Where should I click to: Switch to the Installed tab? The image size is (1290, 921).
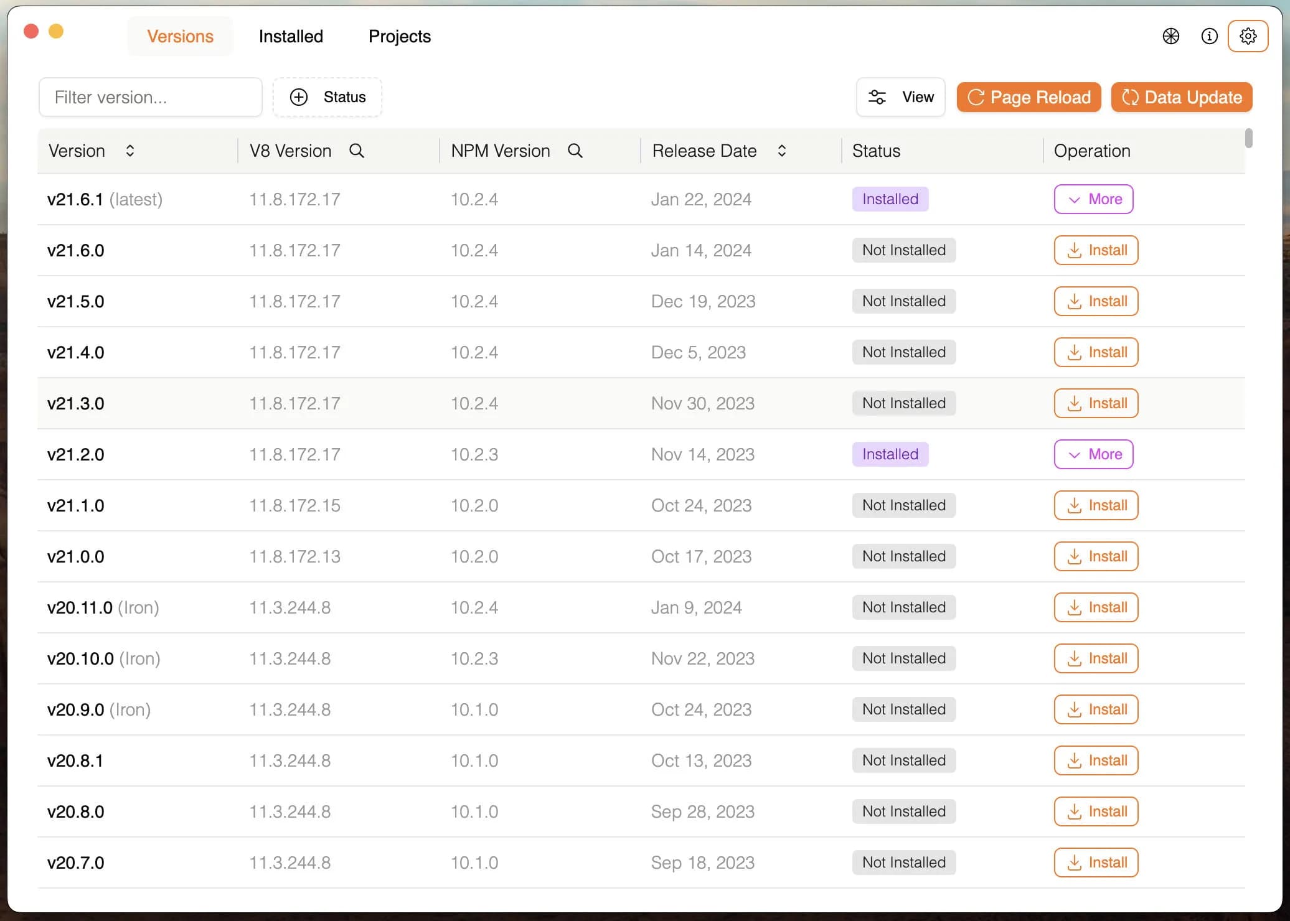291,36
